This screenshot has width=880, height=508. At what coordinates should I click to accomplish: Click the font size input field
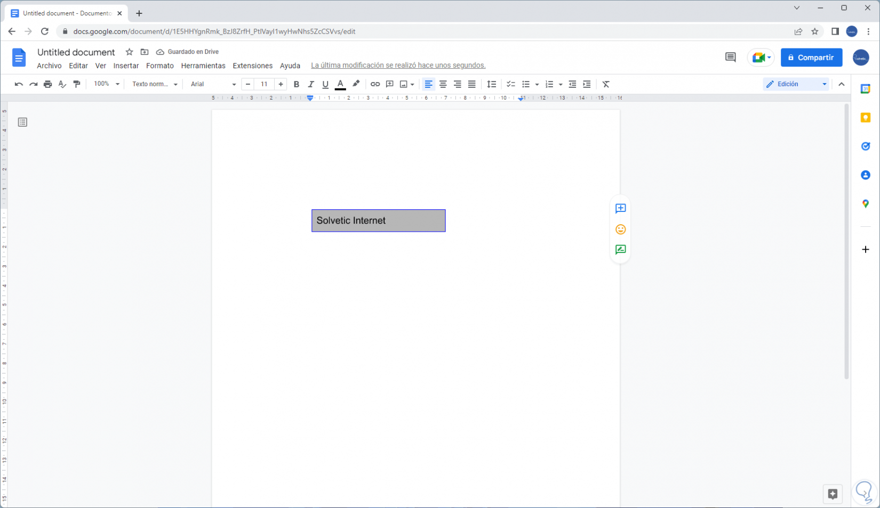pyautogui.click(x=264, y=84)
